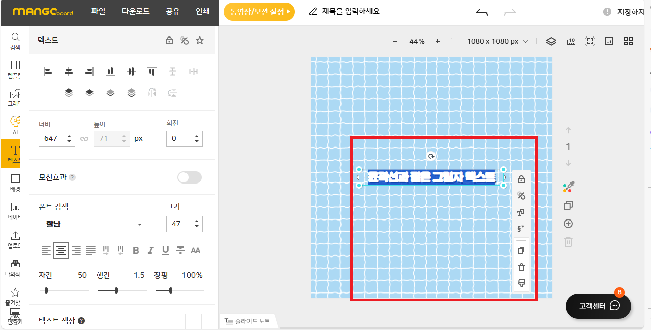651x330 pixels.
Task: Open the 슬라이드 노트 slide notes
Action: coord(249,321)
